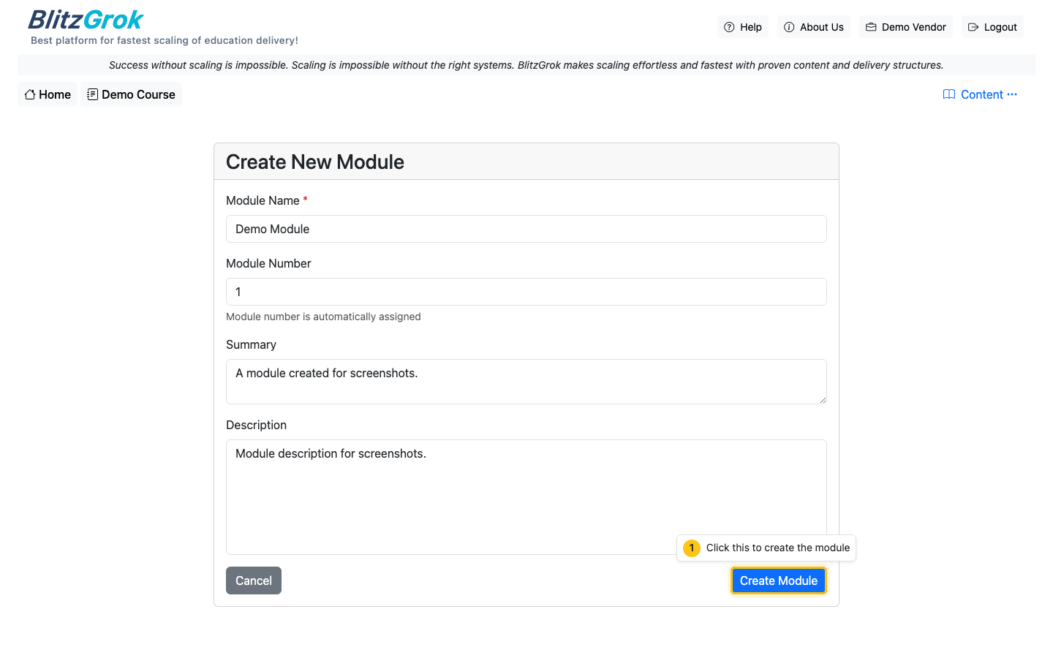Viewport: 1053px width, 658px height.
Task: Click the Create Module button
Action: click(x=778, y=580)
